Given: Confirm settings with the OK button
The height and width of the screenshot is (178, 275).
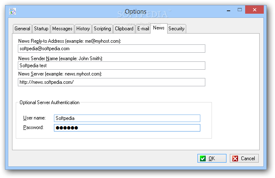Looking at the screenshot, I should coord(212,158).
